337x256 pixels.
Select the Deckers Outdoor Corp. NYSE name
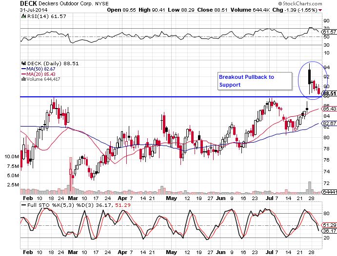click(x=74, y=3)
